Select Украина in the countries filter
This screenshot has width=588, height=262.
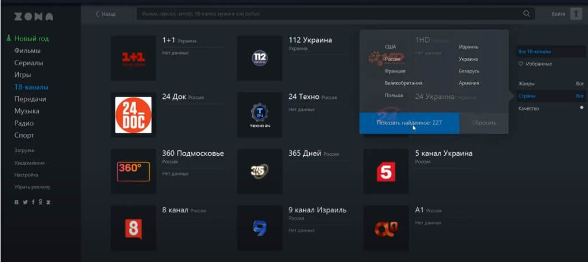(x=468, y=59)
